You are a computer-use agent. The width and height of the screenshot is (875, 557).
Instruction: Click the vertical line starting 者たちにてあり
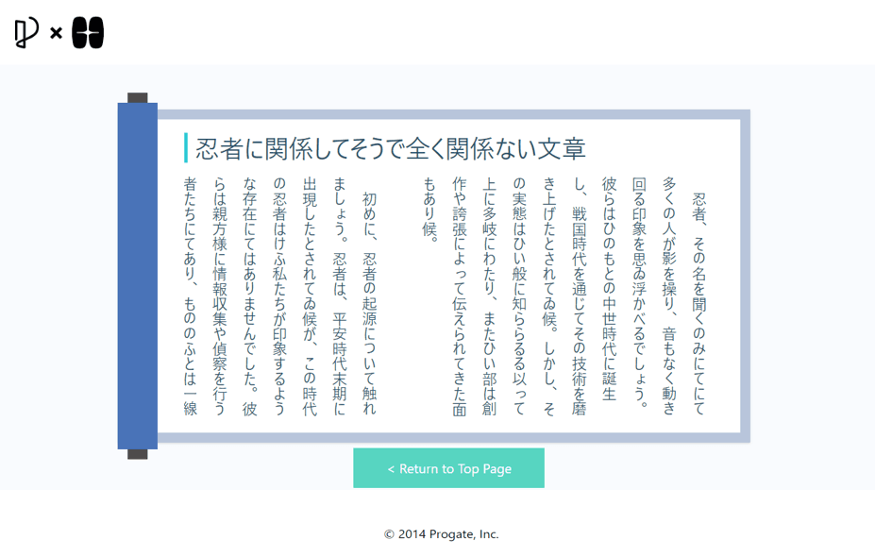(x=191, y=296)
